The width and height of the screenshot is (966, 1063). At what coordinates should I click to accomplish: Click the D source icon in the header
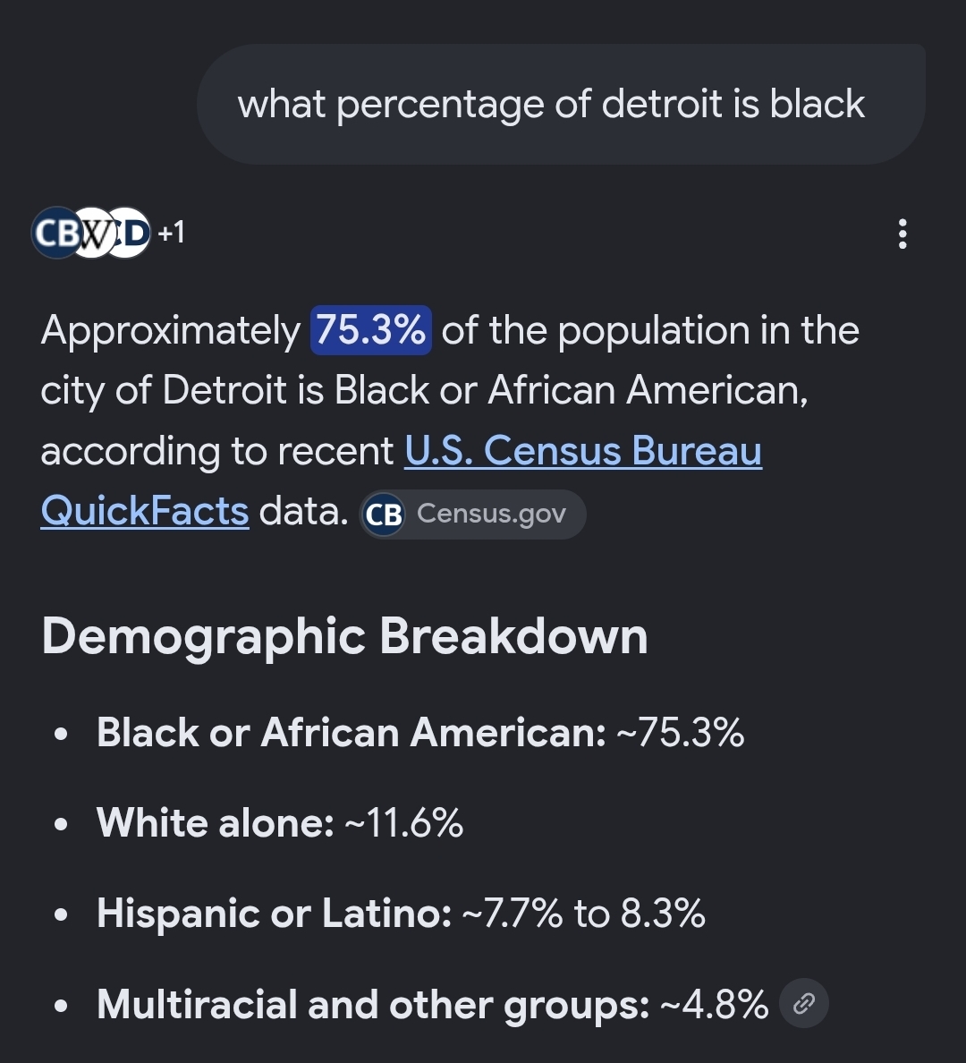click(131, 234)
